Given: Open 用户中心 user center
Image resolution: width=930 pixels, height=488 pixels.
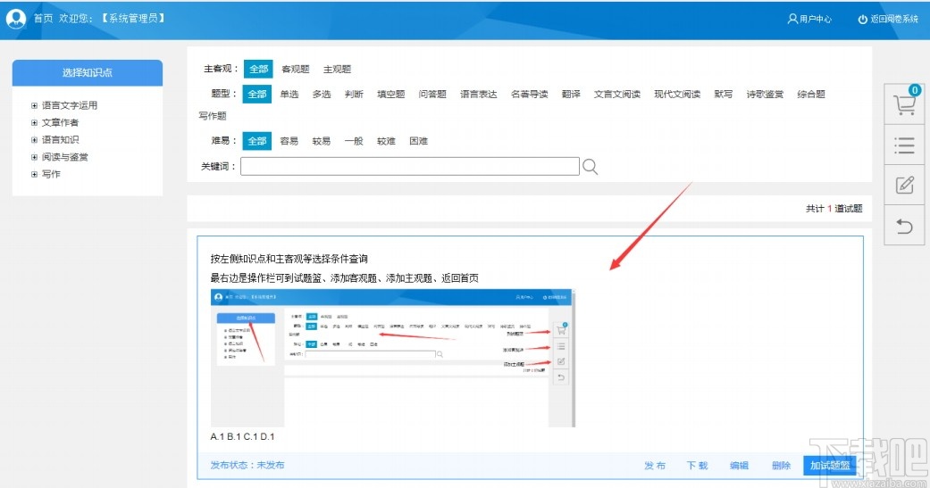Looking at the screenshot, I should (x=809, y=19).
